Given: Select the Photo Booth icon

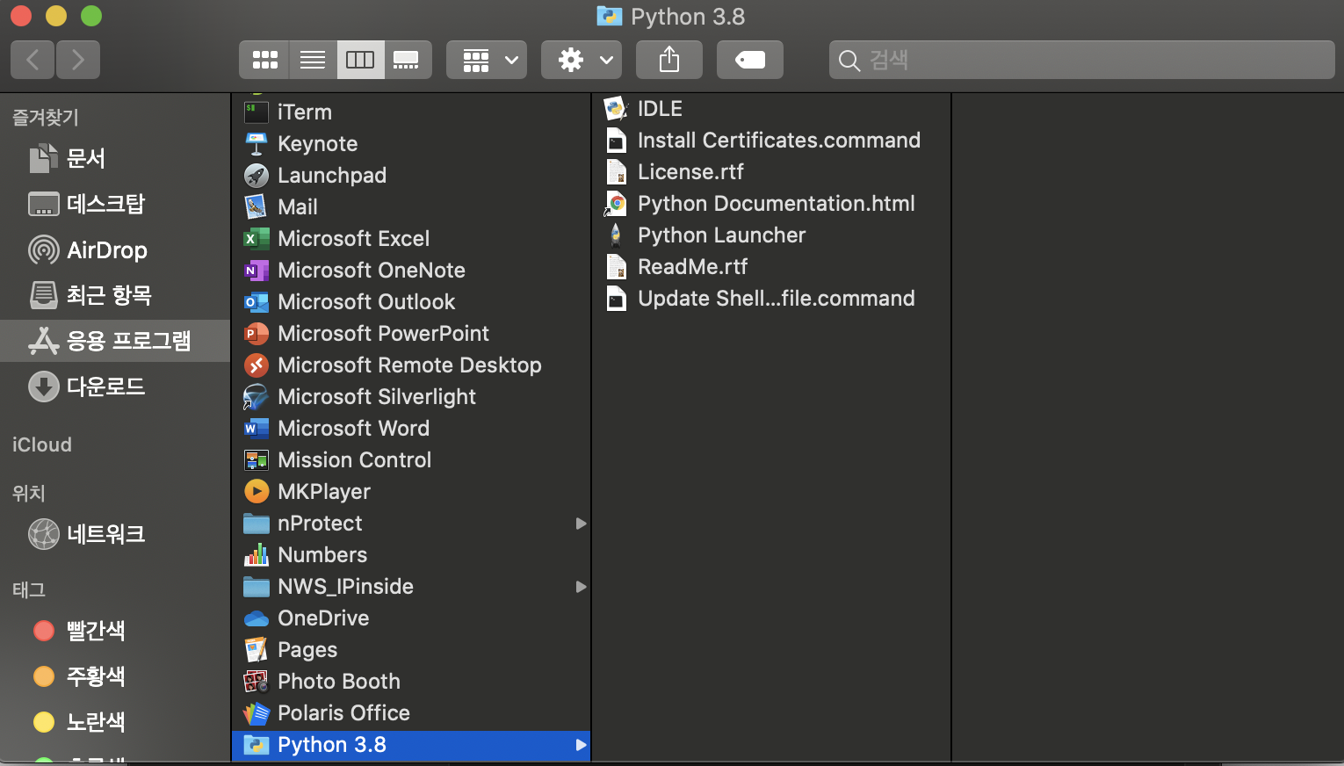Looking at the screenshot, I should pos(256,682).
